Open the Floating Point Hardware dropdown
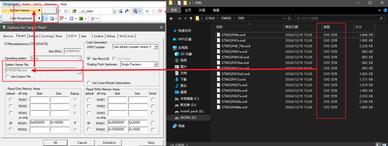 point(156,64)
